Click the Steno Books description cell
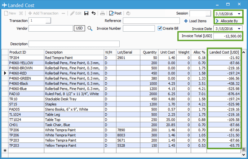Screen dimensions: 248x159 point(74,109)
